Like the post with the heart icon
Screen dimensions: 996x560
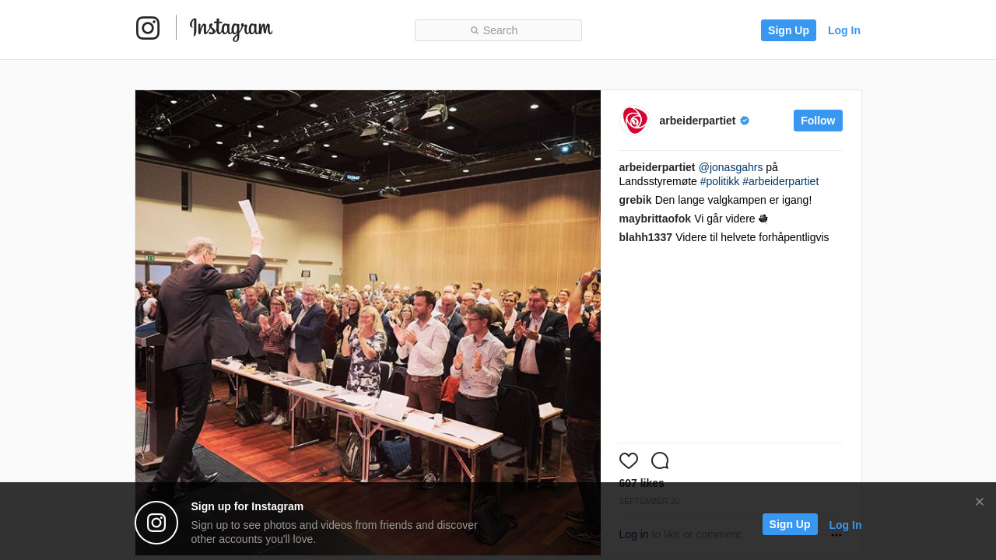coord(629,460)
